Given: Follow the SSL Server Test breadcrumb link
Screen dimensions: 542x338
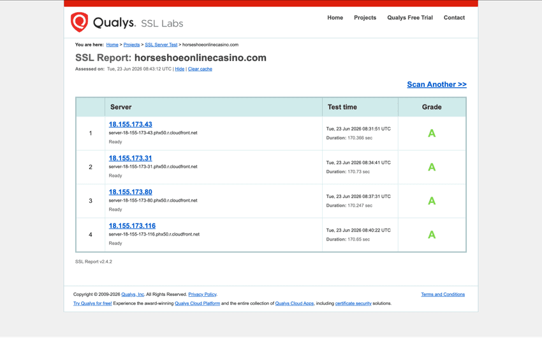Looking at the screenshot, I should pyautogui.click(x=161, y=45).
